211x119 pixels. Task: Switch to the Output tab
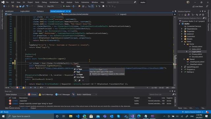(x=33, y=108)
